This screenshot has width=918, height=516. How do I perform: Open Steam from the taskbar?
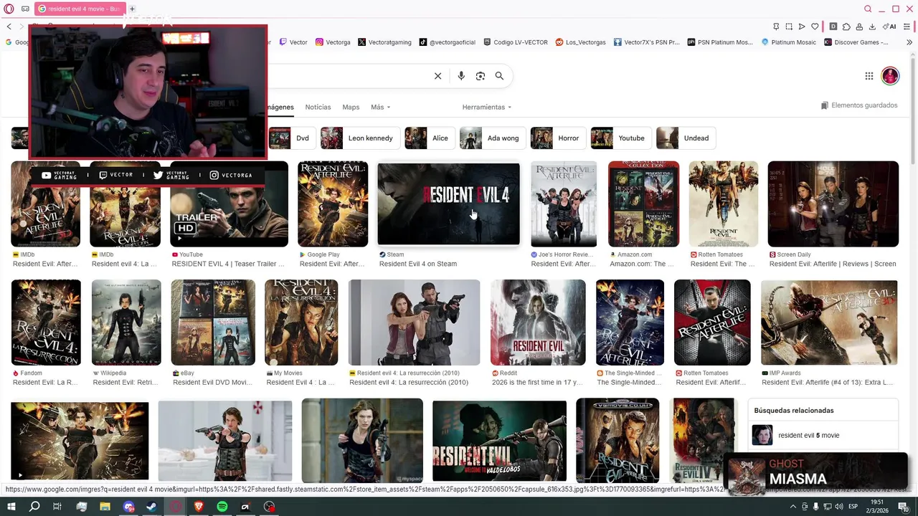[x=152, y=507]
